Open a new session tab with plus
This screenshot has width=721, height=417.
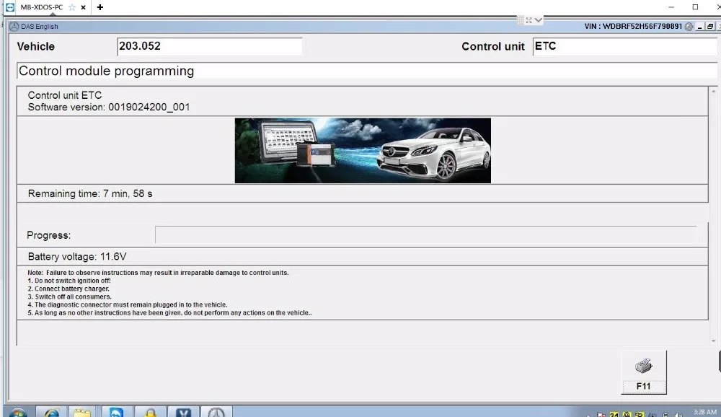[x=100, y=7]
